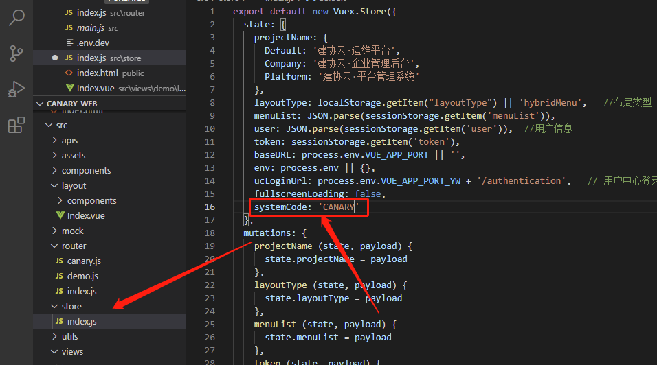Click 'export default new Vuex.Store({' line

click(315, 12)
